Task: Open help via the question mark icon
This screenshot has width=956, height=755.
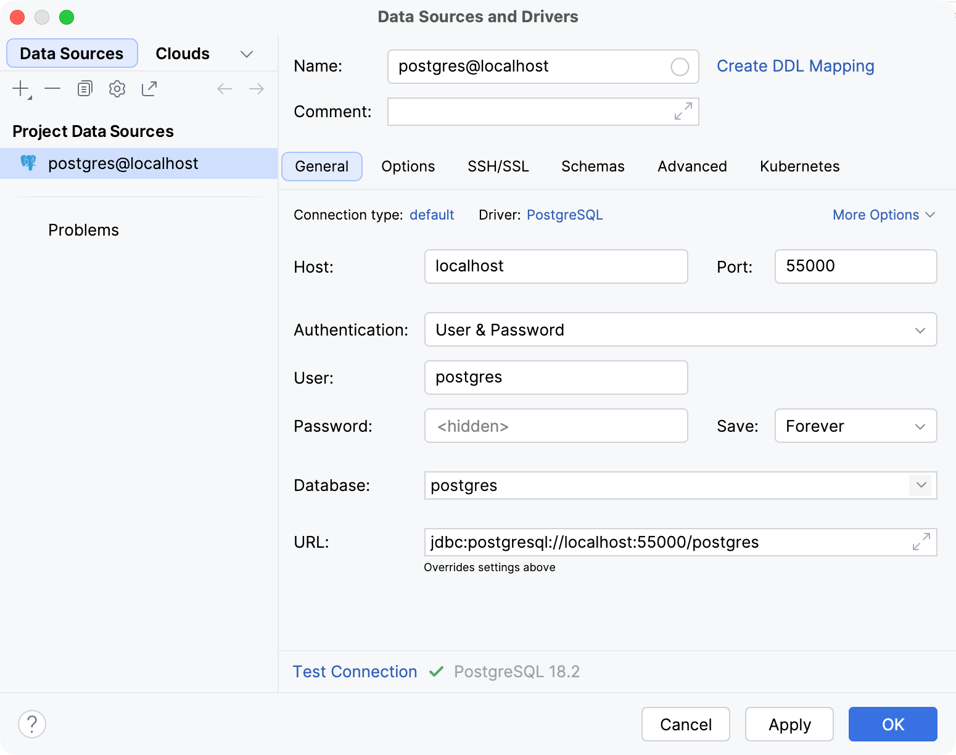Action: coord(32,724)
